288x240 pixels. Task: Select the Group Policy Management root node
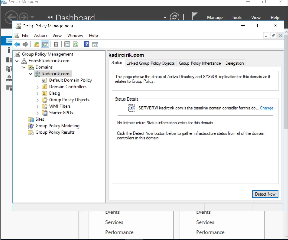tap(47, 54)
